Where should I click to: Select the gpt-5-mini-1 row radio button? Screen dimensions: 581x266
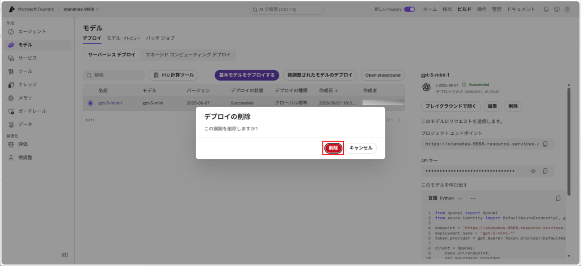point(90,103)
